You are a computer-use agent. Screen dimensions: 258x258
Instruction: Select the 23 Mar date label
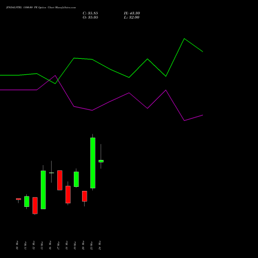tap(91, 245)
